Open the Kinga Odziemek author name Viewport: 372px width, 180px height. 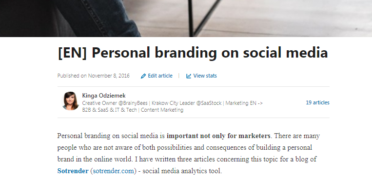tap(104, 96)
